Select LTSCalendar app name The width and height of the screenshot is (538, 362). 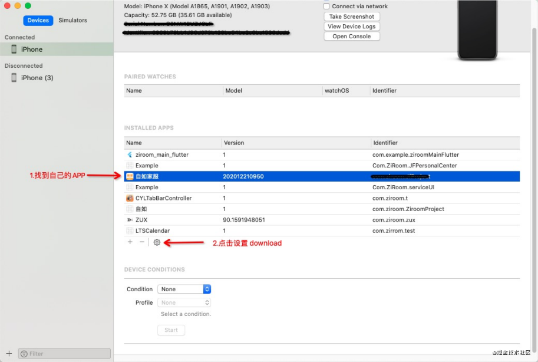[x=153, y=231]
